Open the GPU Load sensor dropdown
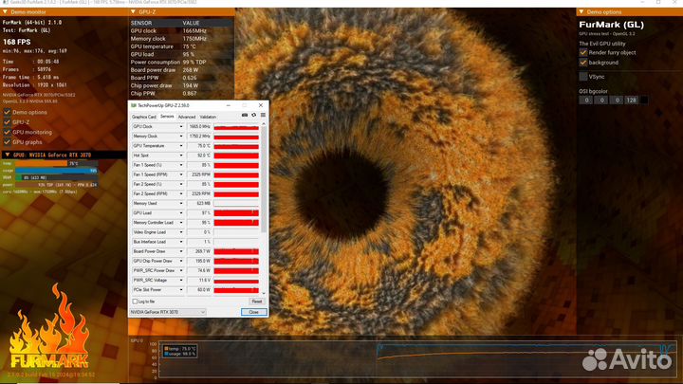The height and width of the screenshot is (384, 683). pos(181,213)
